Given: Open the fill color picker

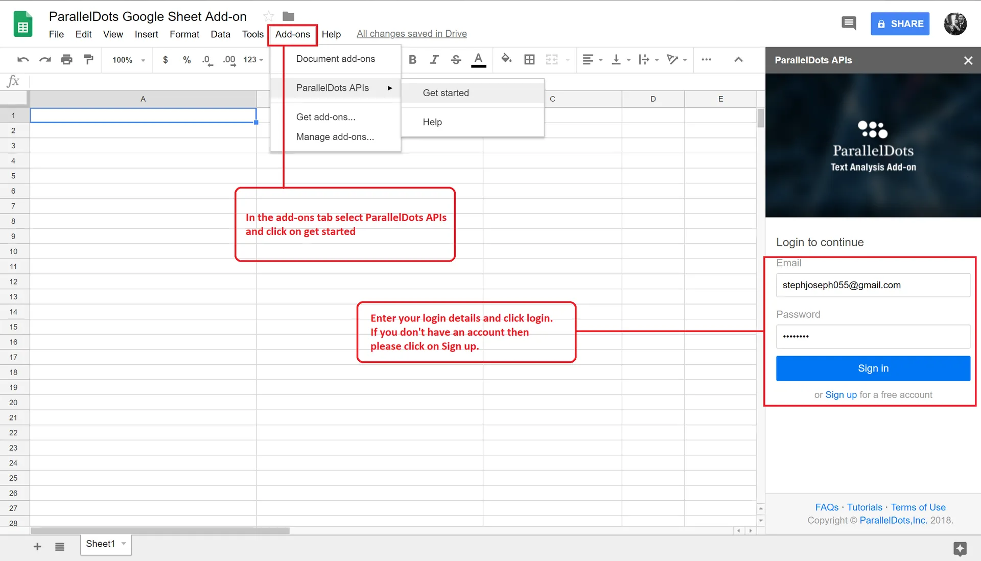Looking at the screenshot, I should (x=506, y=59).
